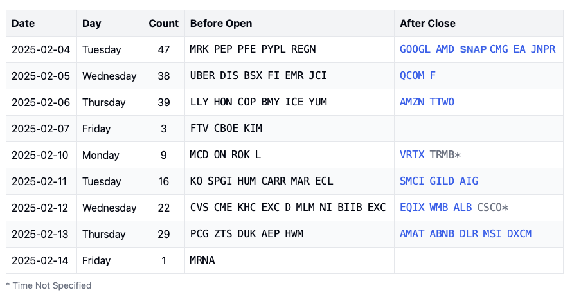Screen dimensions: 572x297
Task: Click the After Close column header
Action: pyautogui.click(x=427, y=23)
